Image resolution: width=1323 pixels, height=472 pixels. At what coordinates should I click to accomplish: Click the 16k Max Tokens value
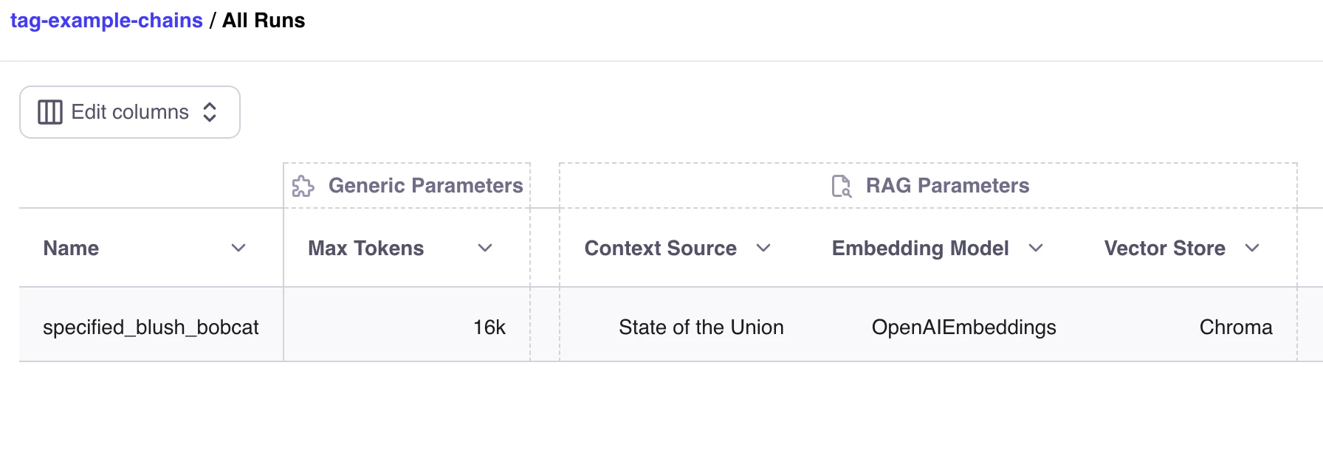[490, 327]
